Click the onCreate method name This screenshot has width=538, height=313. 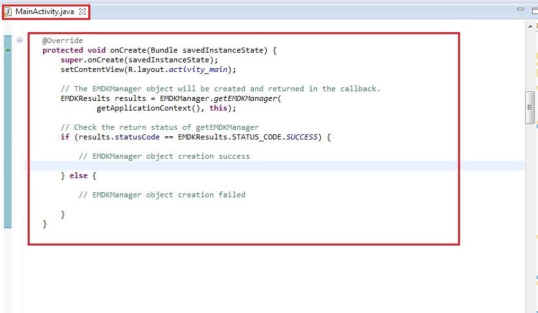[126, 50]
